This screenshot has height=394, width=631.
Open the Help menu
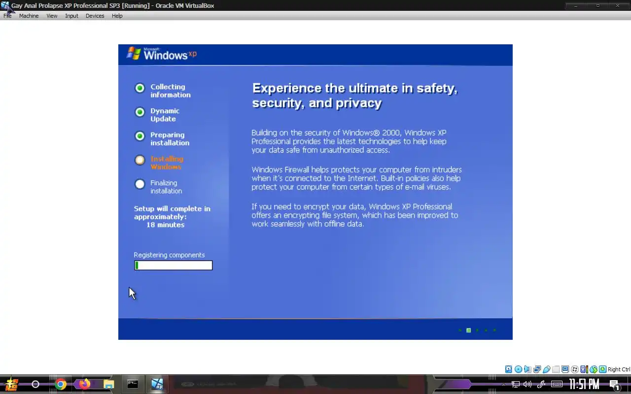pyautogui.click(x=117, y=16)
